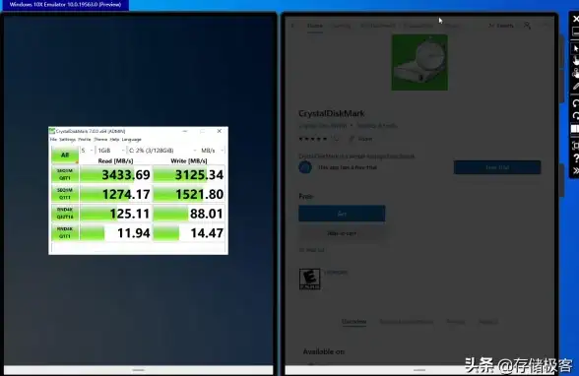
Task: Click the Store back arrow
Action: [x=292, y=26]
